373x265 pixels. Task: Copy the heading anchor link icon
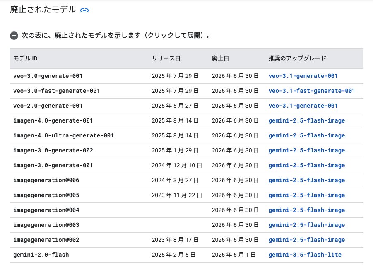coord(84,10)
